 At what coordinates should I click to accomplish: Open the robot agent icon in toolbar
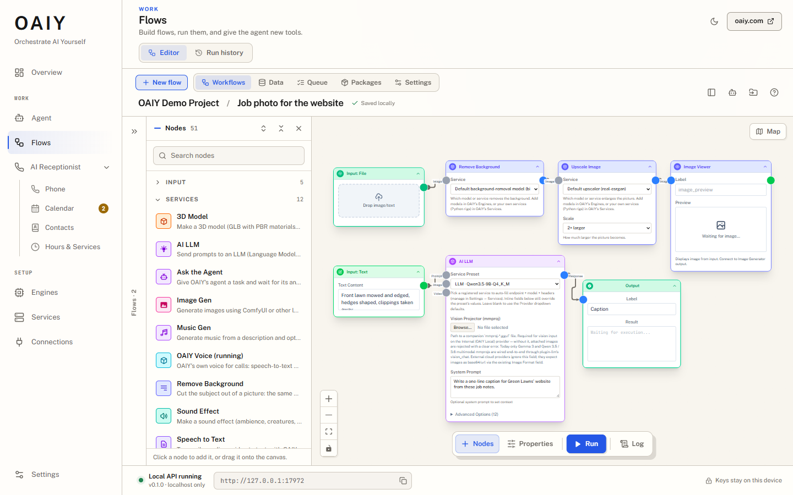(x=732, y=92)
